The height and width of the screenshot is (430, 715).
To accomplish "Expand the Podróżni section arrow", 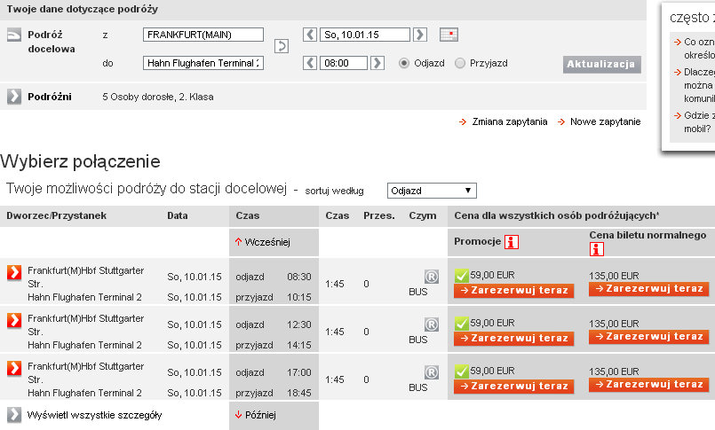I will (14, 97).
